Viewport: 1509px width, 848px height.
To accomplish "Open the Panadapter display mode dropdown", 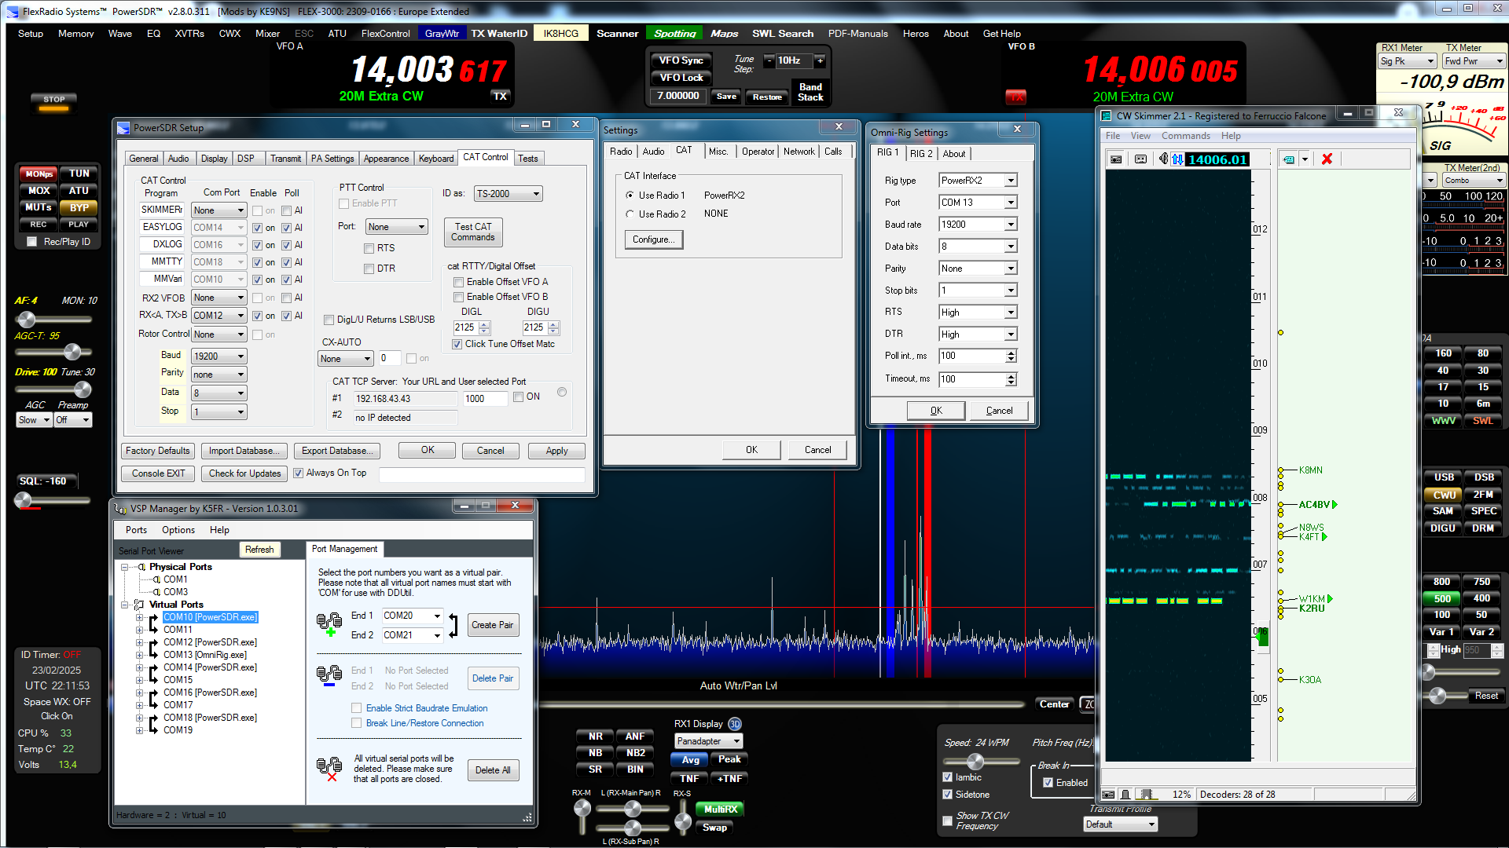I will (x=708, y=741).
